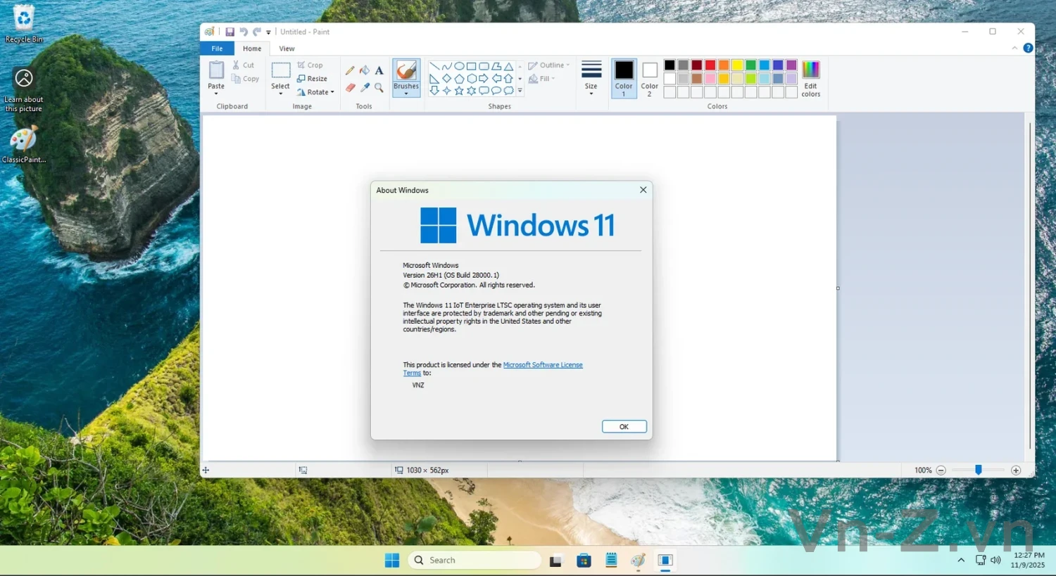Image resolution: width=1056 pixels, height=576 pixels.
Task: Click the Paint help question mark icon
Action: point(1028,49)
